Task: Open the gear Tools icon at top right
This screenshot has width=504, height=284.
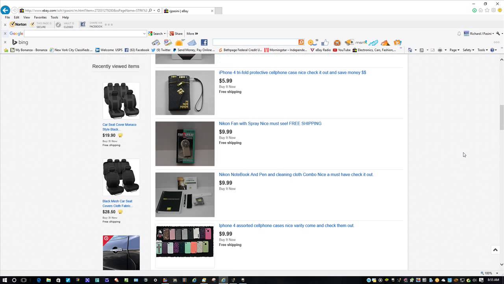Action: [493, 10]
